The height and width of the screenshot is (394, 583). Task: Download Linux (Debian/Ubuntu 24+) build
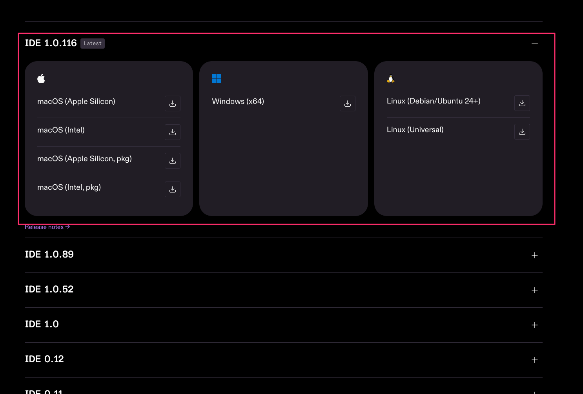(x=522, y=103)
